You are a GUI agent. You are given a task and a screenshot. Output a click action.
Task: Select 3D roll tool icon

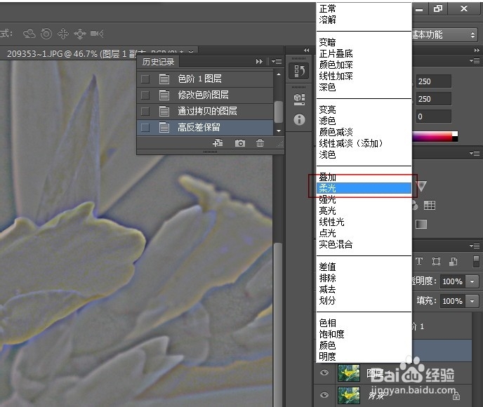(46, 34)
